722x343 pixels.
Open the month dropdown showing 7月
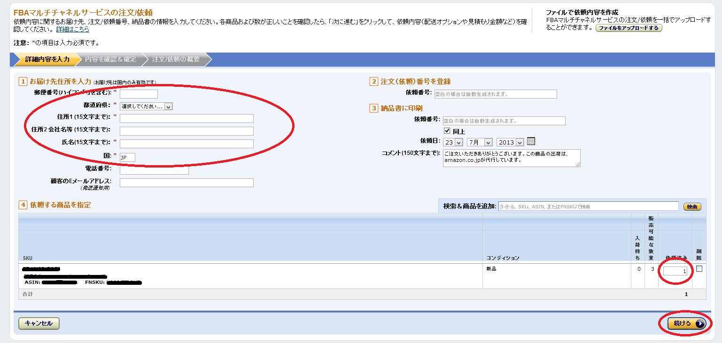click(x=480, y=142)
